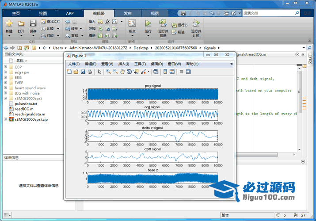
Task: Expand the CBP folder
Action: tap(5, 67)
